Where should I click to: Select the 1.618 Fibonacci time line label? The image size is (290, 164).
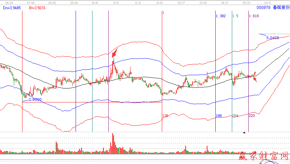click(x=254, y=16)
